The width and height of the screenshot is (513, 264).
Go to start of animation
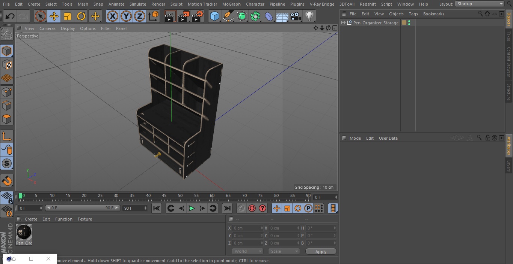[x=157, y=208]
